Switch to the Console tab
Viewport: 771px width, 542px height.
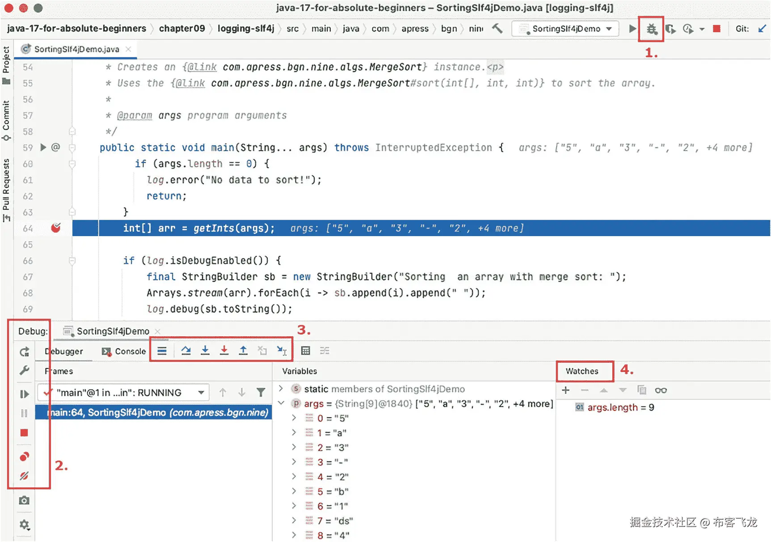pyautogui.click(x=124, y=351)
